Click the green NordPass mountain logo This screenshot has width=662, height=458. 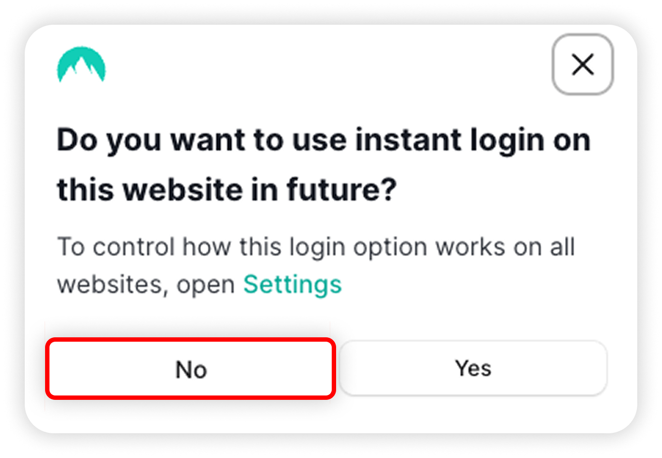pos(81,64)
